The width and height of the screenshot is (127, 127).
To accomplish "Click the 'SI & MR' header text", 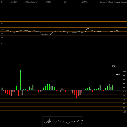I will [13, 2].
